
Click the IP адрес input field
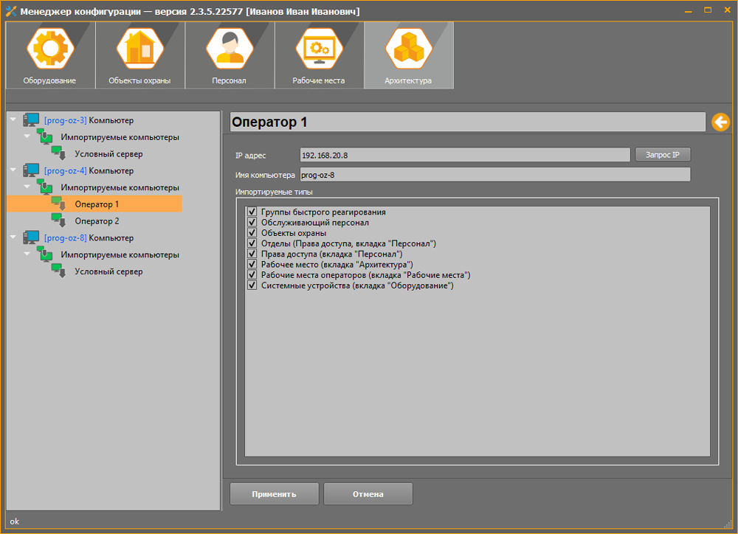click(x=465, y=155)
